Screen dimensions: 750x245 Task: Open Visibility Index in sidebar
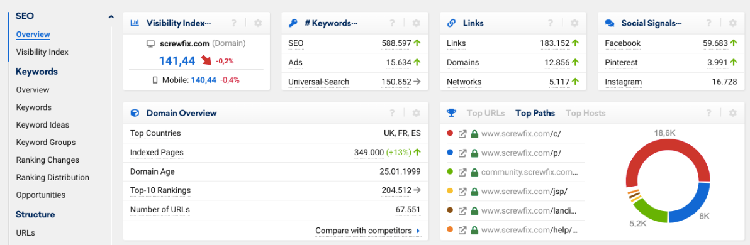42,52
